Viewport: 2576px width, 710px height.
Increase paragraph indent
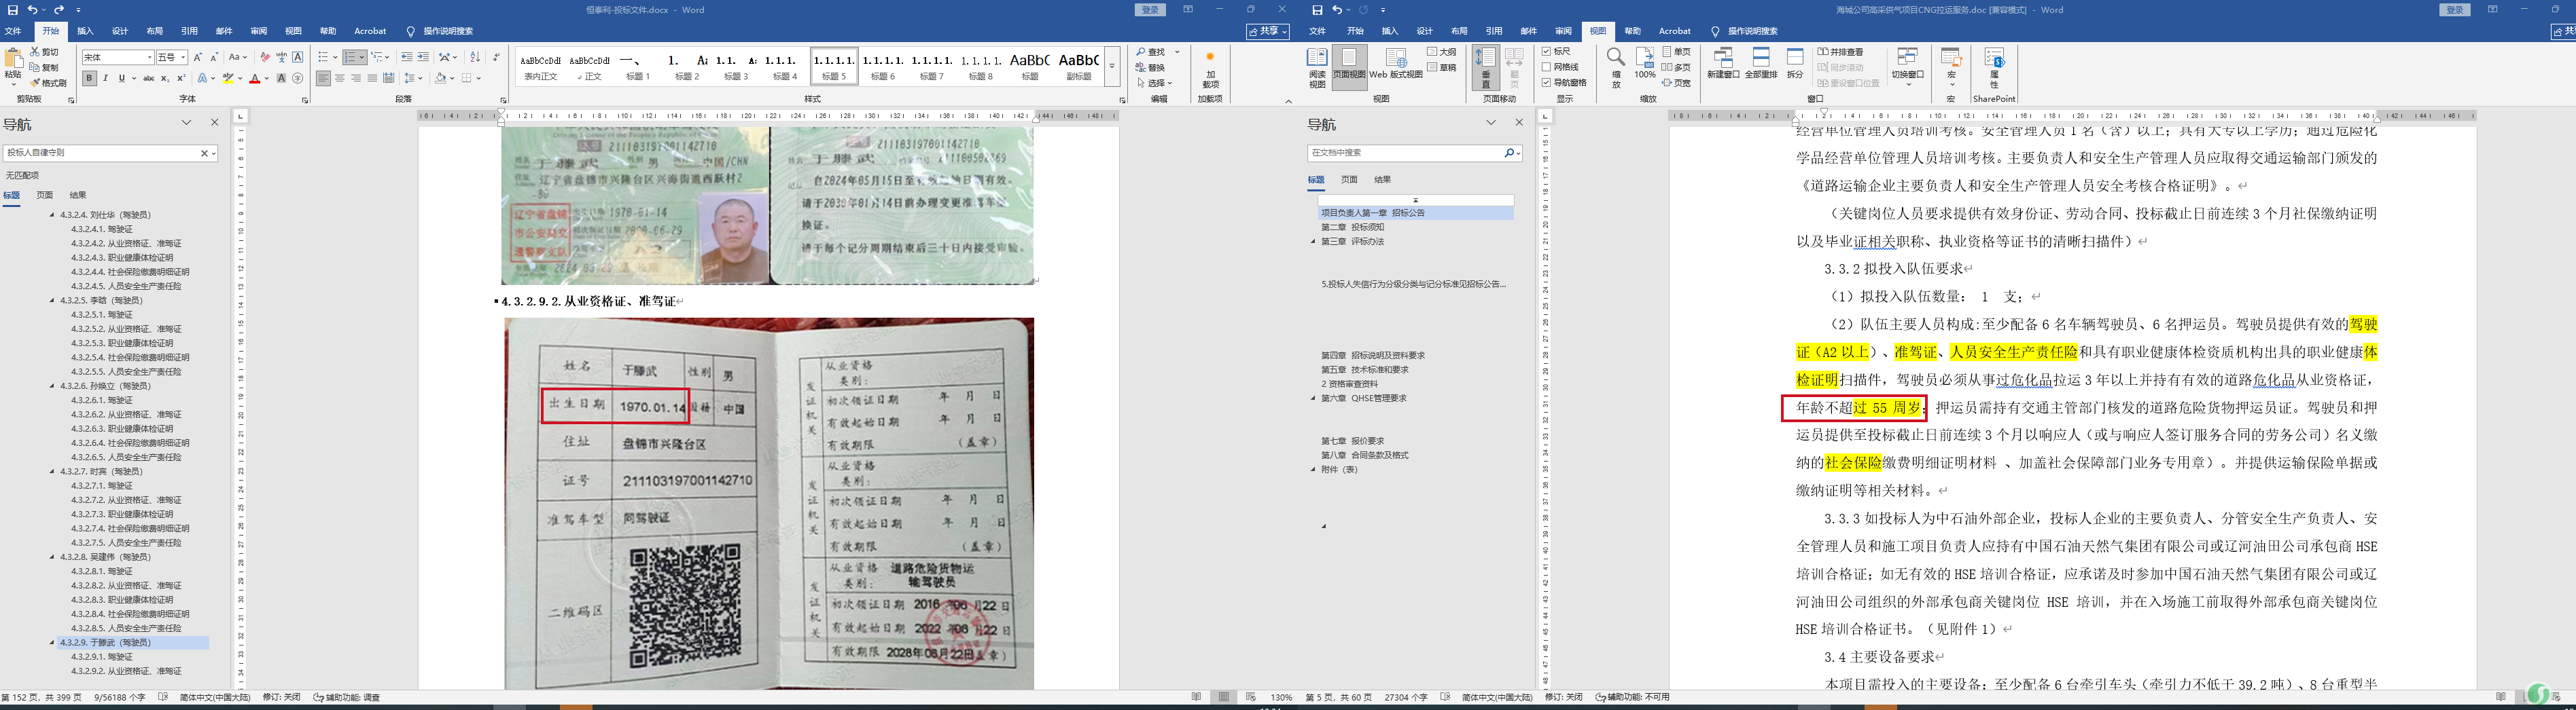coord(423,57)
